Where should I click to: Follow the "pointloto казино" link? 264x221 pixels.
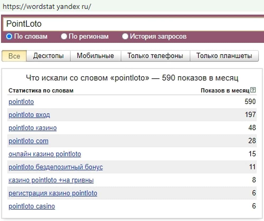pyautogui.click(x=32, y=128)
